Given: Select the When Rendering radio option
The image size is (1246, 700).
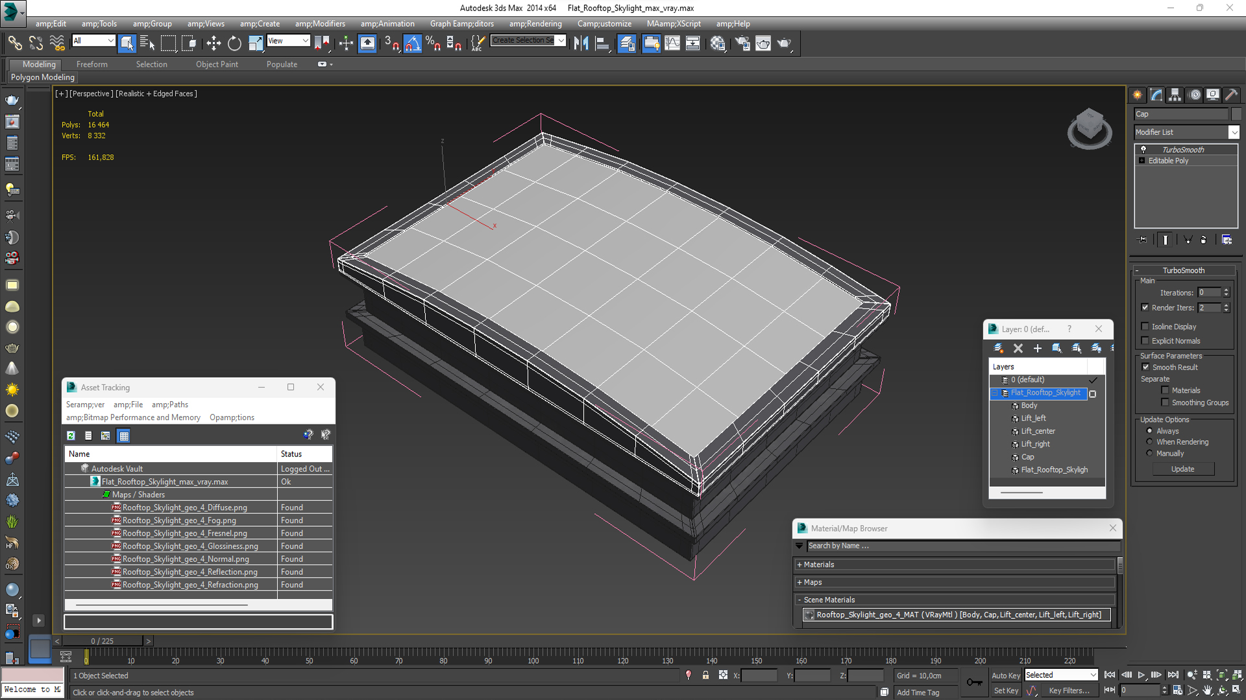Looking at the screenshot, I should [x=1149, y=442].
